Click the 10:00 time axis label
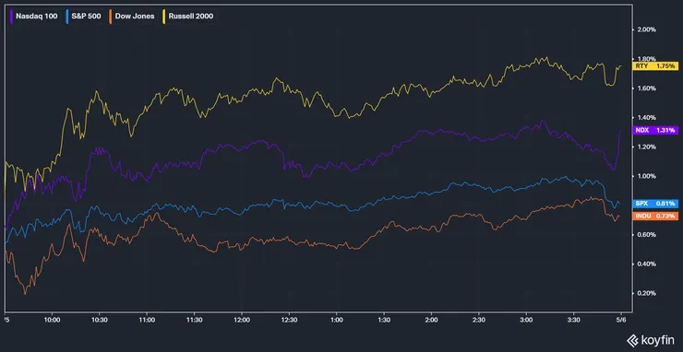The height and width of the screenshot is (352, 683). click(52, 320)
